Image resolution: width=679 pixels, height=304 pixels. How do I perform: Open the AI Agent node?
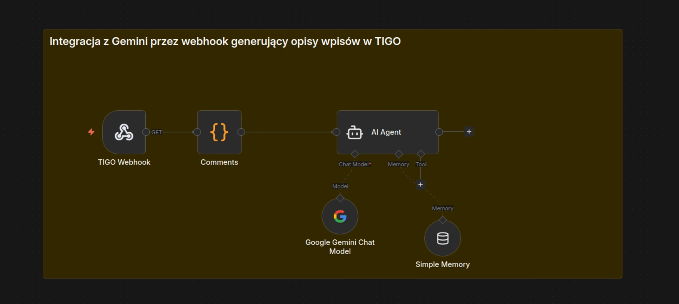(x=388, y=132)
